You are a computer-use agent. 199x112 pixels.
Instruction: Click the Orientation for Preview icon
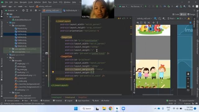point(160,19)
